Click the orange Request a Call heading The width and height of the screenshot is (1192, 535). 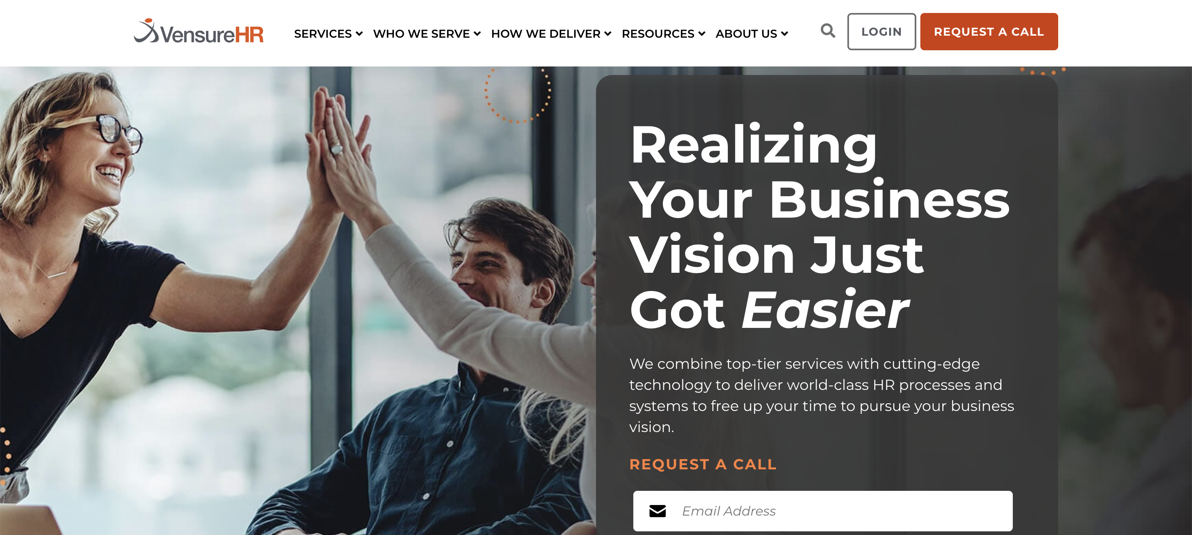pos(703,464)
